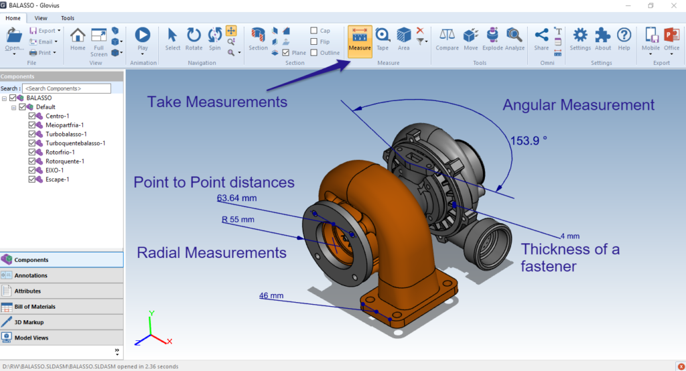Click the Omni notes list icon
This screenshot has height=371, width=686.
[x=558, y=42]
